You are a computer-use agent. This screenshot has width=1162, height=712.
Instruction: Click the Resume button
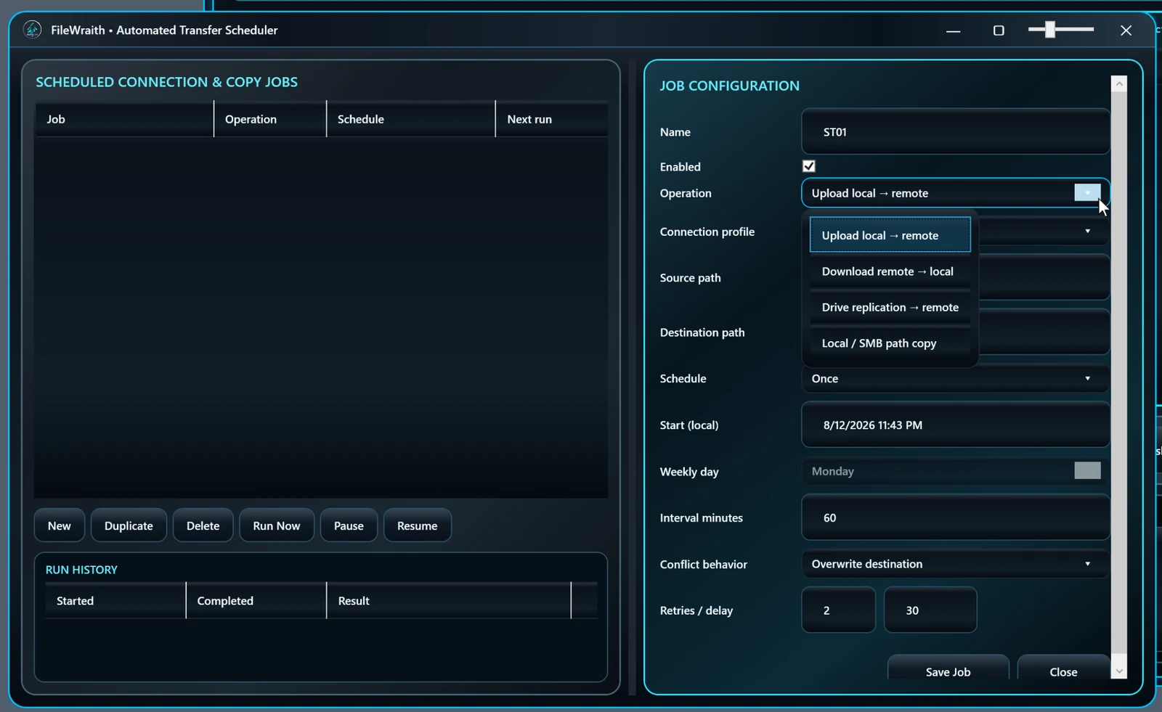pyautogui.click(x=417, y=525)
